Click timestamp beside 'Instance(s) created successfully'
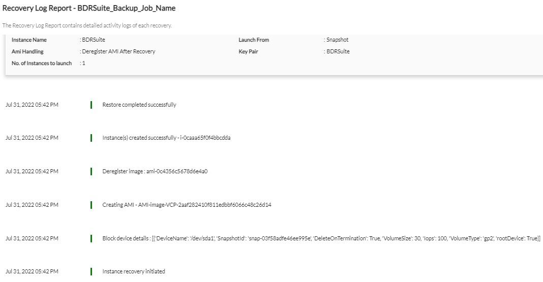Screen dimensions: 543x282 click(32, 138)
